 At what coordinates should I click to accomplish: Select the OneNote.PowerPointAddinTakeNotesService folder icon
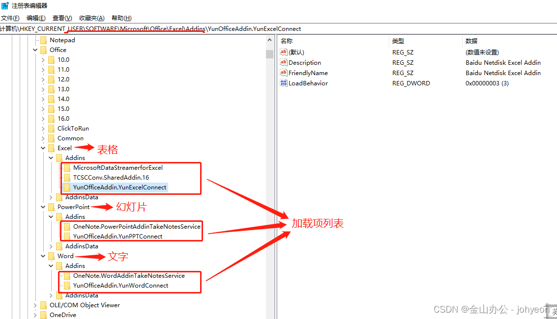[67, 227]
